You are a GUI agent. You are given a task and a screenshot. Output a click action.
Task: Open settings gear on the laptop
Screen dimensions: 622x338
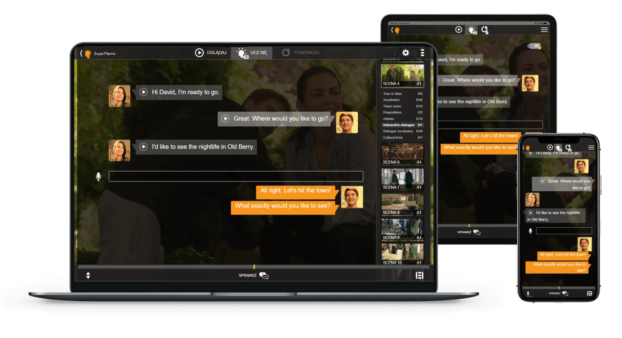[x=406, y=52]
